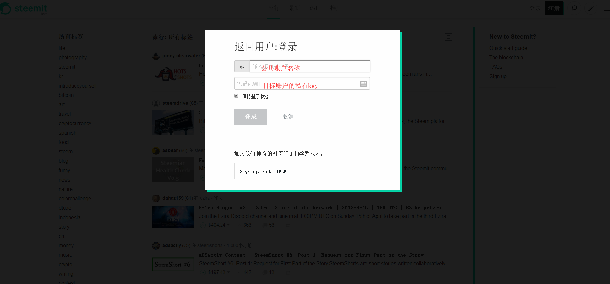The image size is (610, 284).
Task: Open the steemshorts category link
Action: click(210, 245)
